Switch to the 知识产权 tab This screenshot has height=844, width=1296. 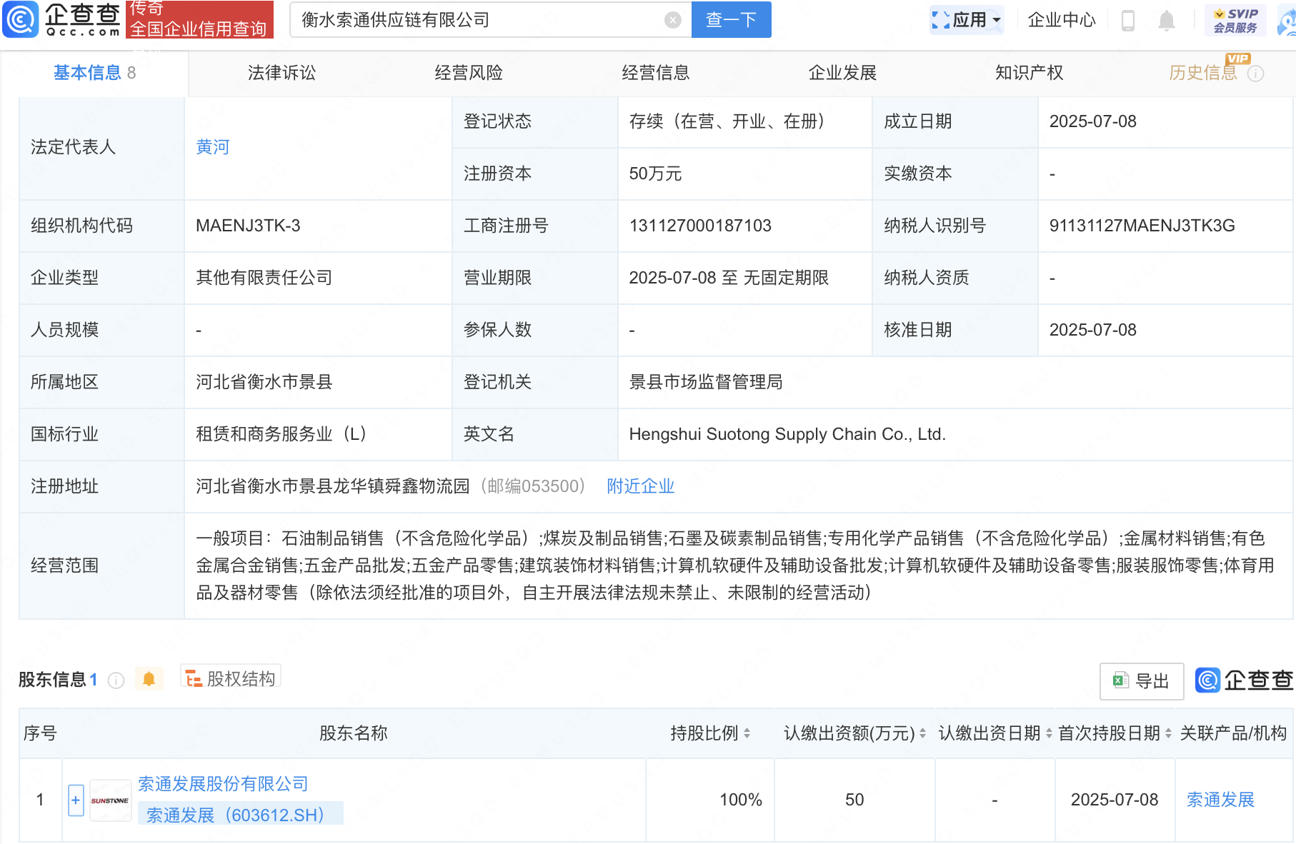1029,73
